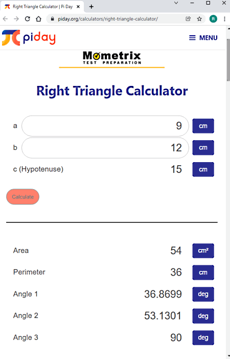Click the piday logo
This screenshot has width=230, height=359.
click(29, 38)
